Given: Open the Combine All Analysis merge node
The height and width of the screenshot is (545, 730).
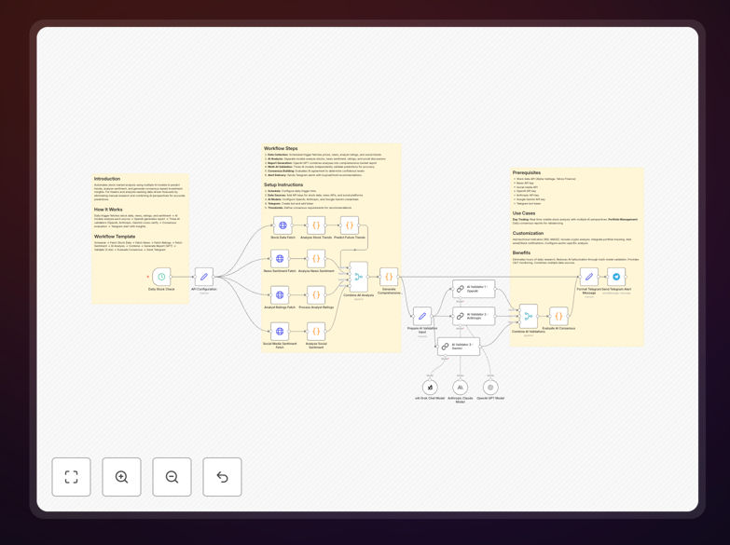Looking at the screenshot, I should pos(359,277).
